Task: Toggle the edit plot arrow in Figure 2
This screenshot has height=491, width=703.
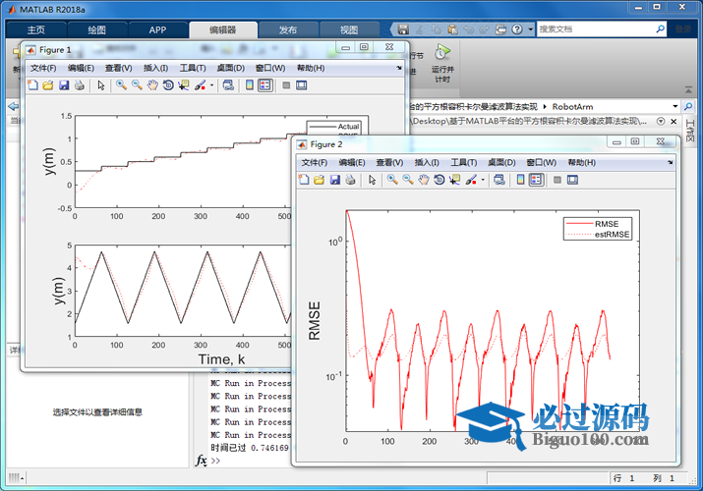Action: click(372, 180)
